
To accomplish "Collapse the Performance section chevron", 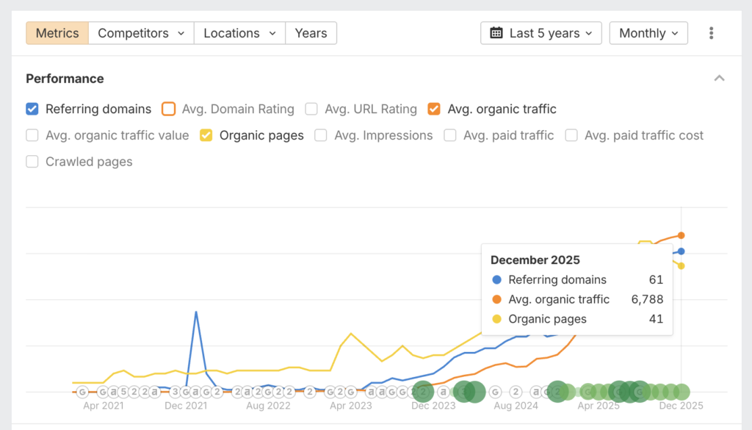I will click(x=720, y=79).
